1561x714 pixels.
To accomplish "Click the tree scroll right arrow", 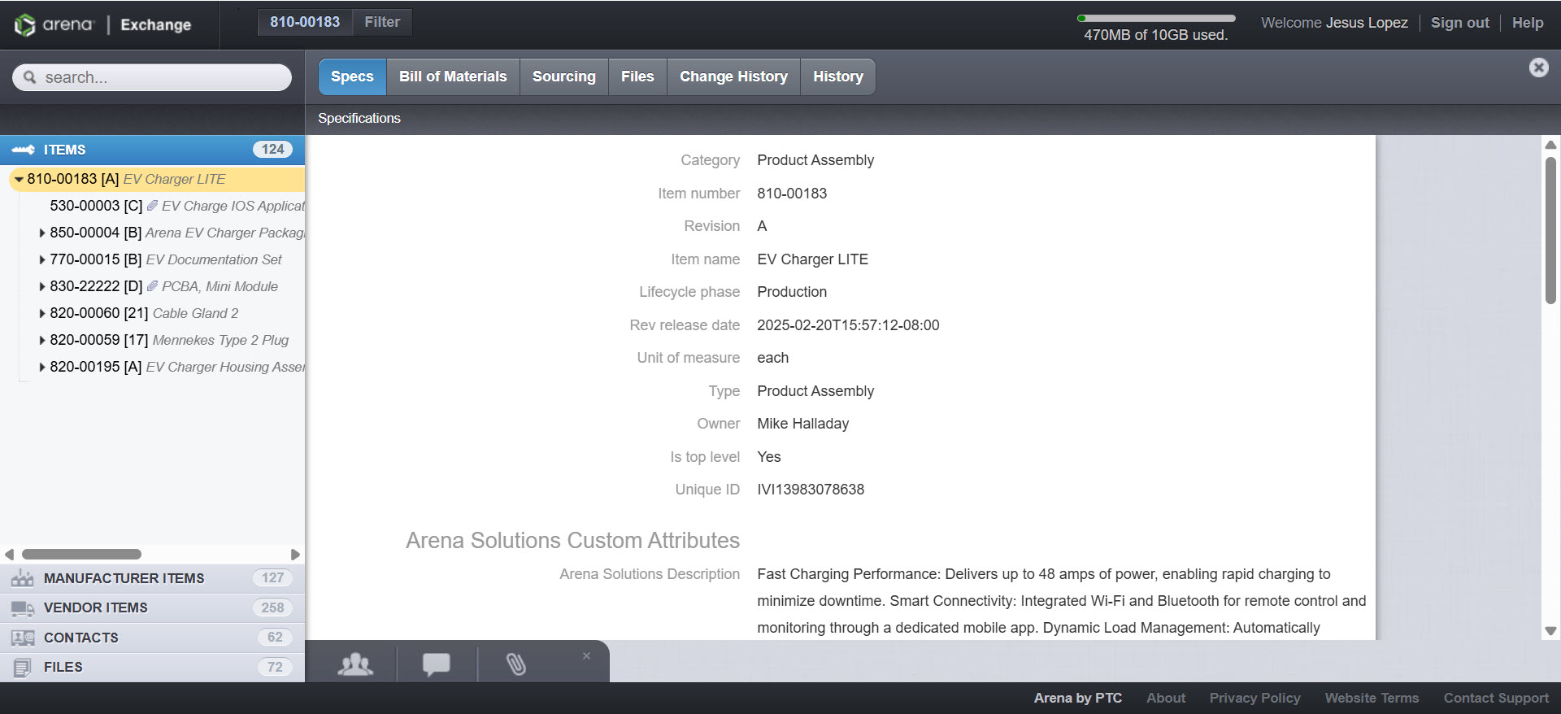I will pos(295,555).
